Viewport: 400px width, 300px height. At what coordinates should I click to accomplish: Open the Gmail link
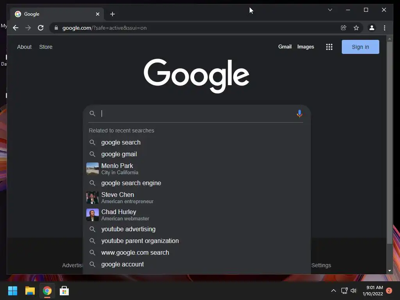[285, 47]
